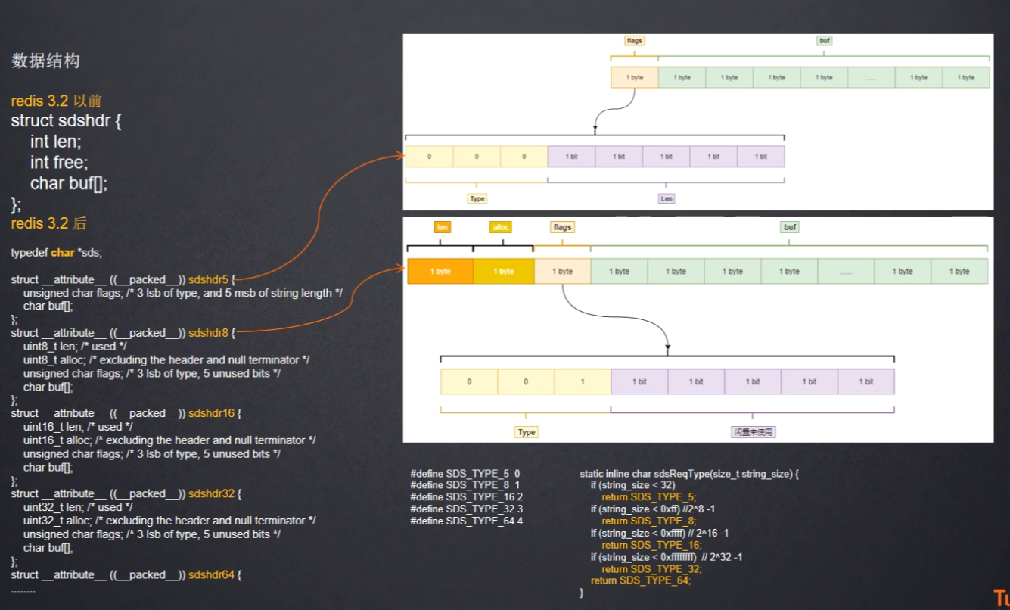This screenshot has height=610, width=1010.
Task: Click the yellow "1 byte" alloc cell
Action: 504,271
